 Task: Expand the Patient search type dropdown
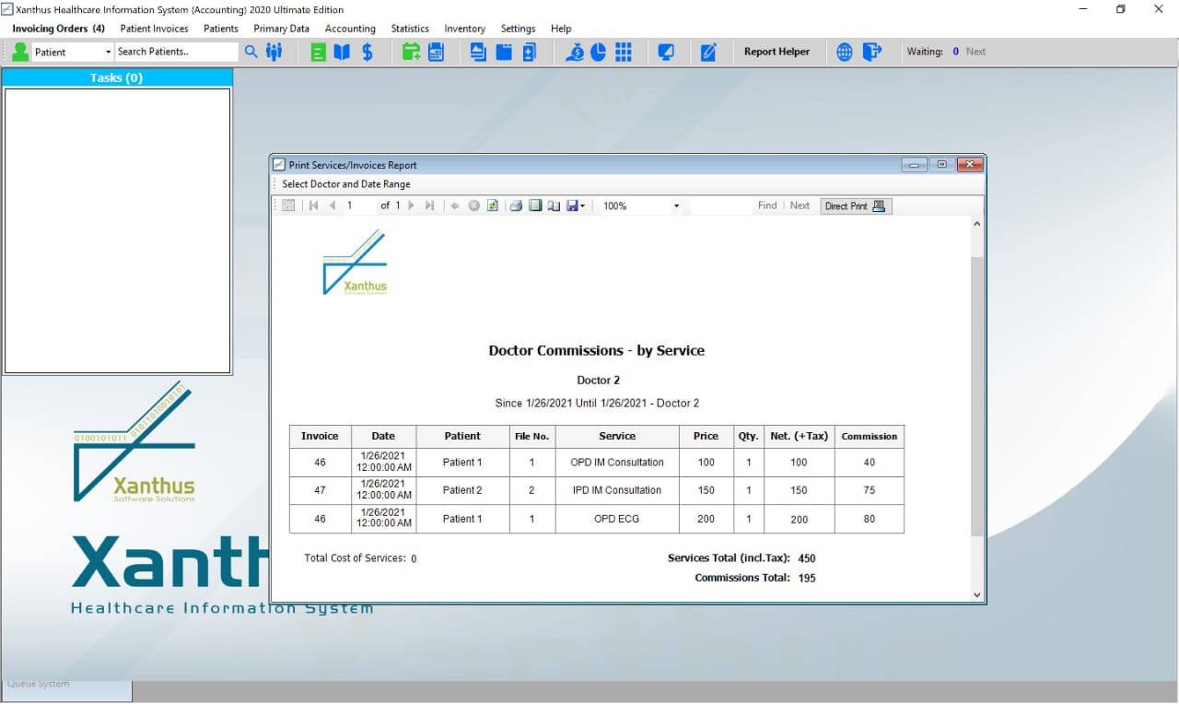coord(109,52)
